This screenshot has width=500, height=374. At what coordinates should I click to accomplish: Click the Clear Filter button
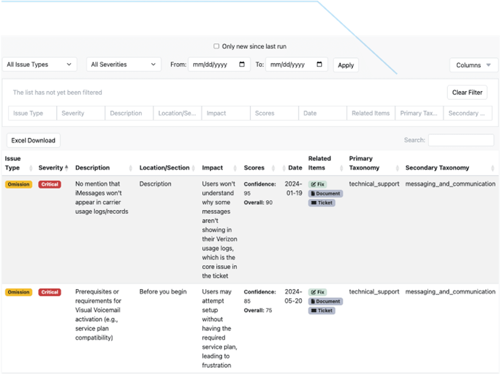467,92
